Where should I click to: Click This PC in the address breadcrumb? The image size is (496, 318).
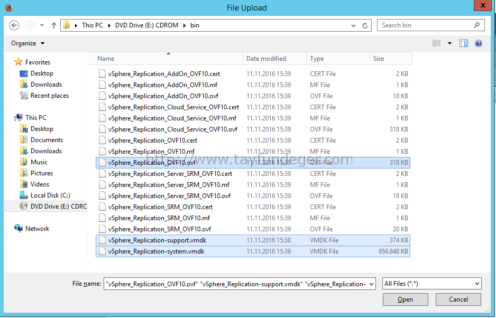(93, 25)
